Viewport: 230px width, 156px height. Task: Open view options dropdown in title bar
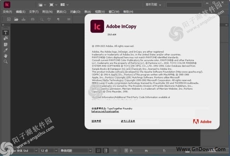[42, 5]
